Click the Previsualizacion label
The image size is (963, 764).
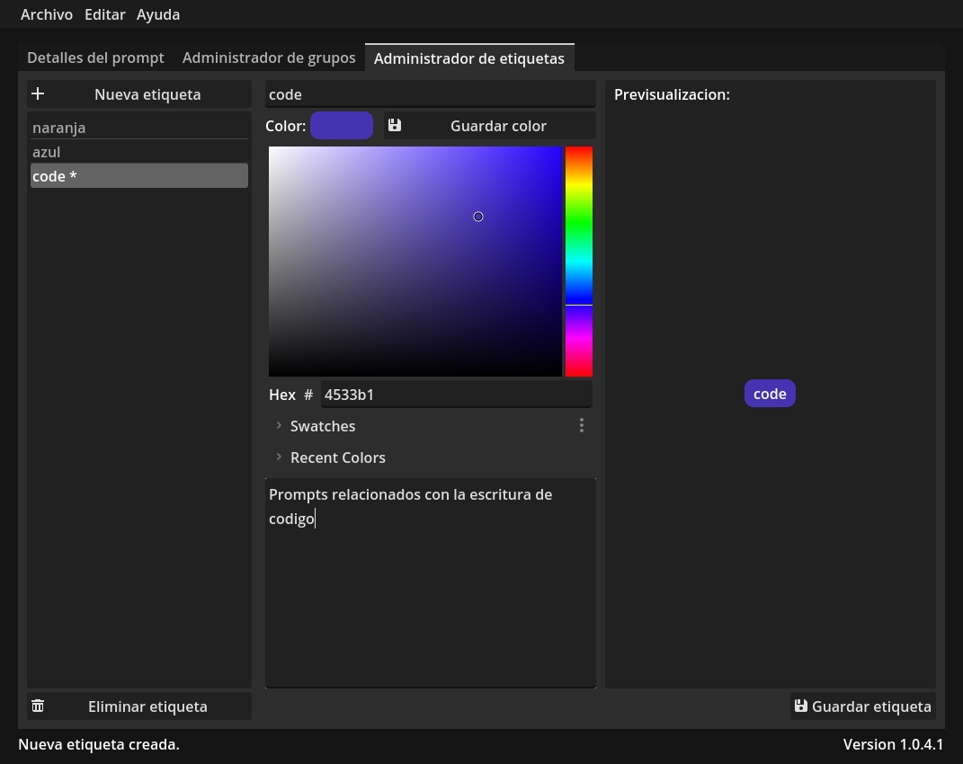[x=672, y=94]
